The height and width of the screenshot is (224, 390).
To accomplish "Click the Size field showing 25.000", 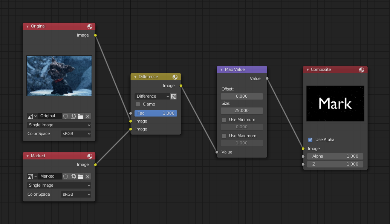I will pyautogui.click(x=242, y=110).
